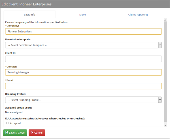Click the red Cancel button

pos(37,133)
